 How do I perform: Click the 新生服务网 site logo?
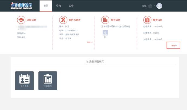coord(21,6)
